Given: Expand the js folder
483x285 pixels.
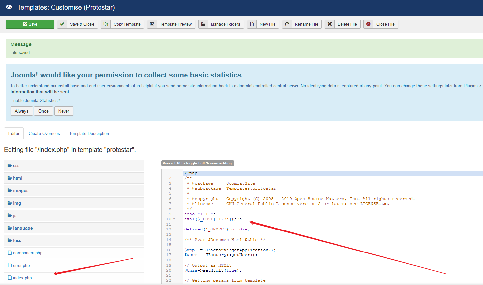Looking at the screenshot, I should (74, 215).
